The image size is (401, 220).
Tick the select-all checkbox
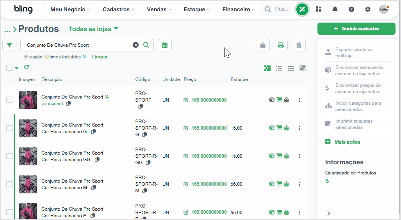pyautogui.click(x=9, y=68)
